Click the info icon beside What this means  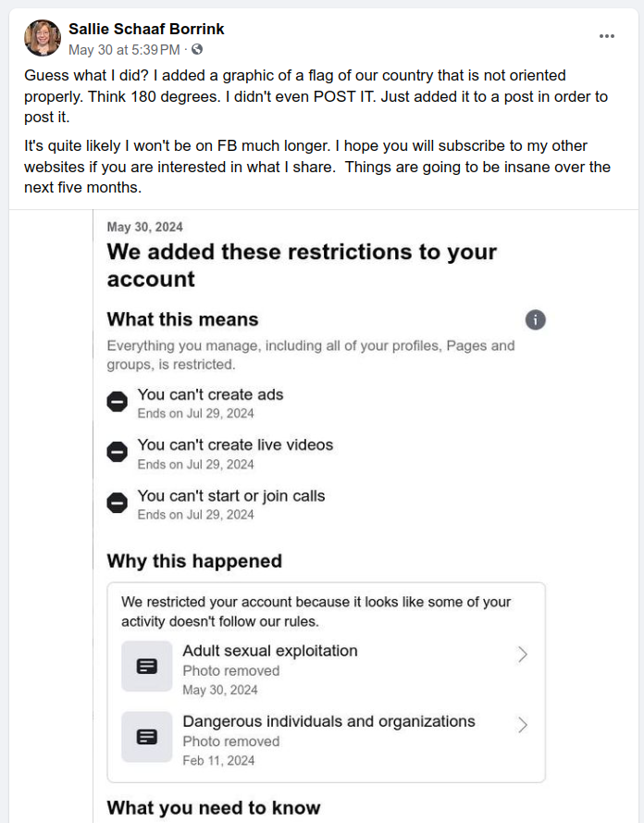[535, 320]
